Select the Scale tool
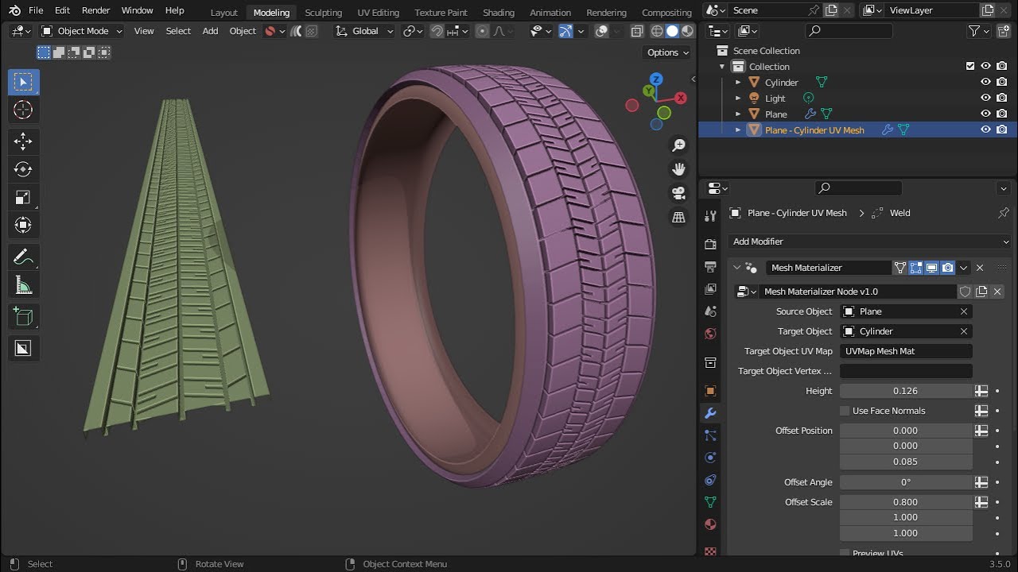The width and height of the screenshot is (1018, 572). 23,197
